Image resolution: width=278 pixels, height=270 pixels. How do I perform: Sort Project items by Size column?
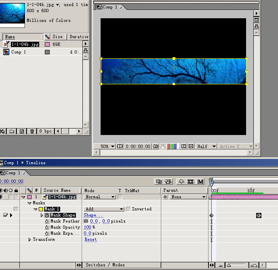(x=58, y=37)
